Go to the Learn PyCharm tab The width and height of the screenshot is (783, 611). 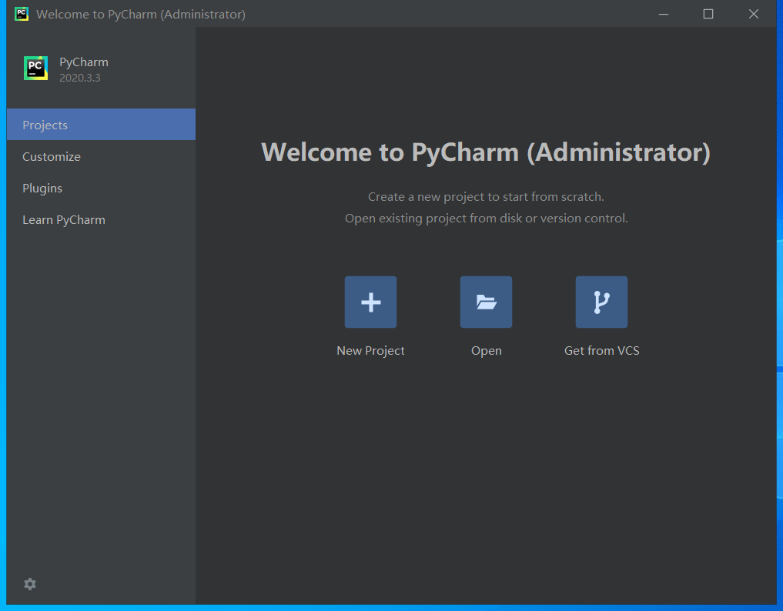coord(102,219)
